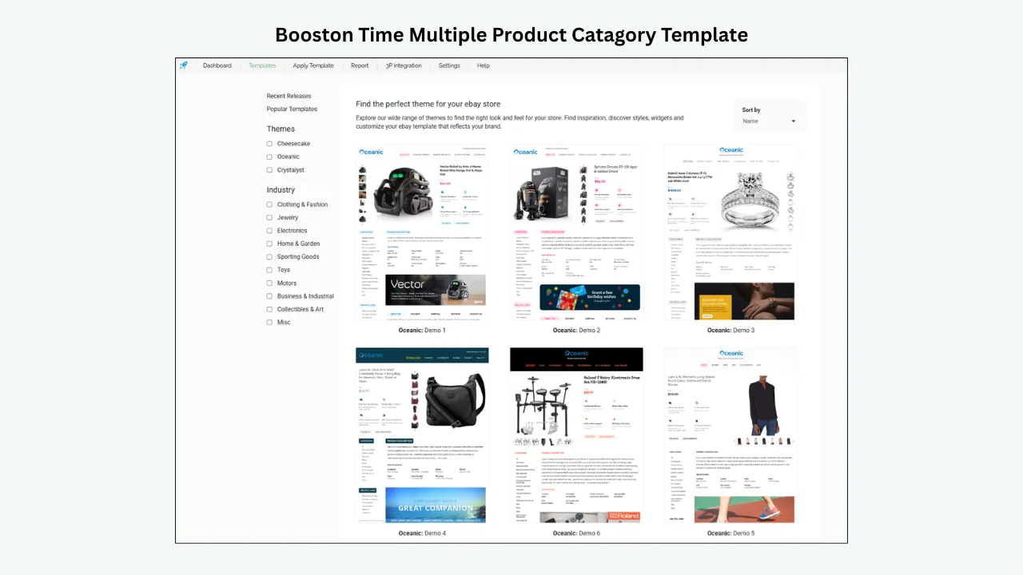Click the rocket logo icon
This screenshot has height=575, width=1023.
pyautogui.click(x=184, y=65)
